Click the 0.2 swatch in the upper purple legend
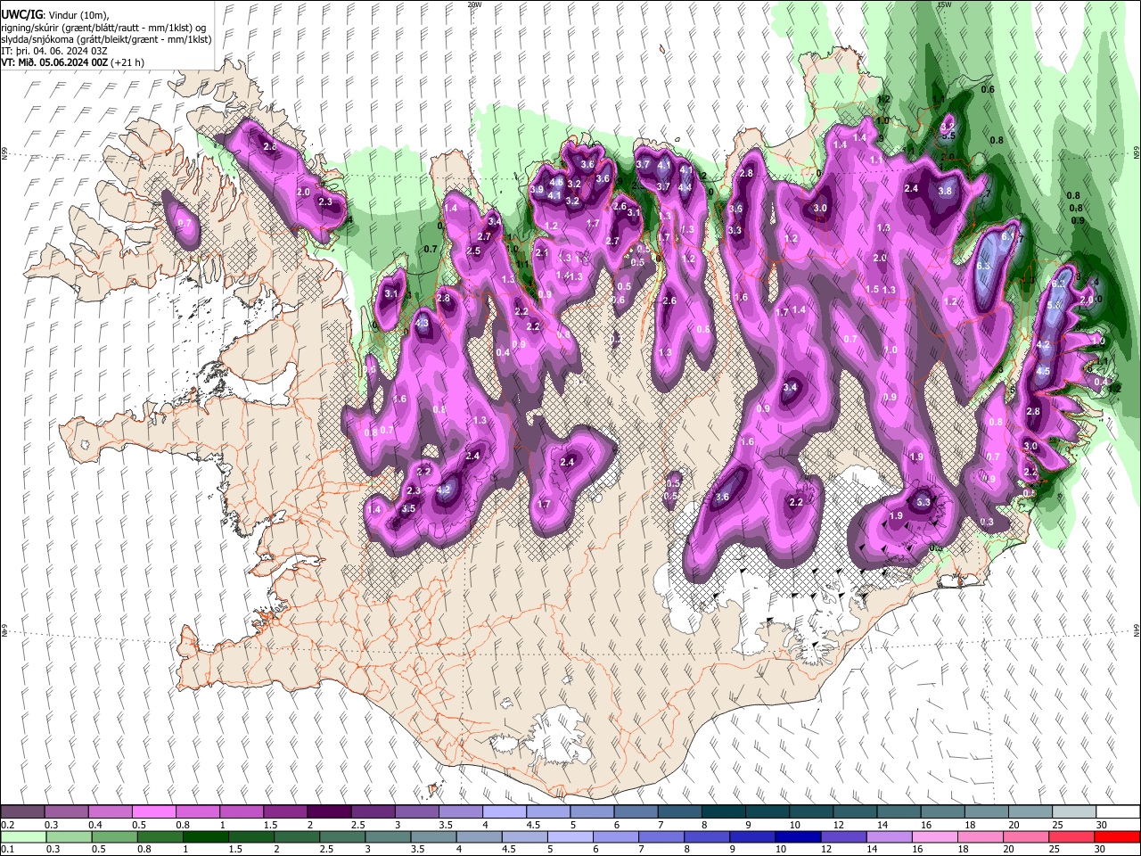Screen dimensions: 1141x856 22,812
